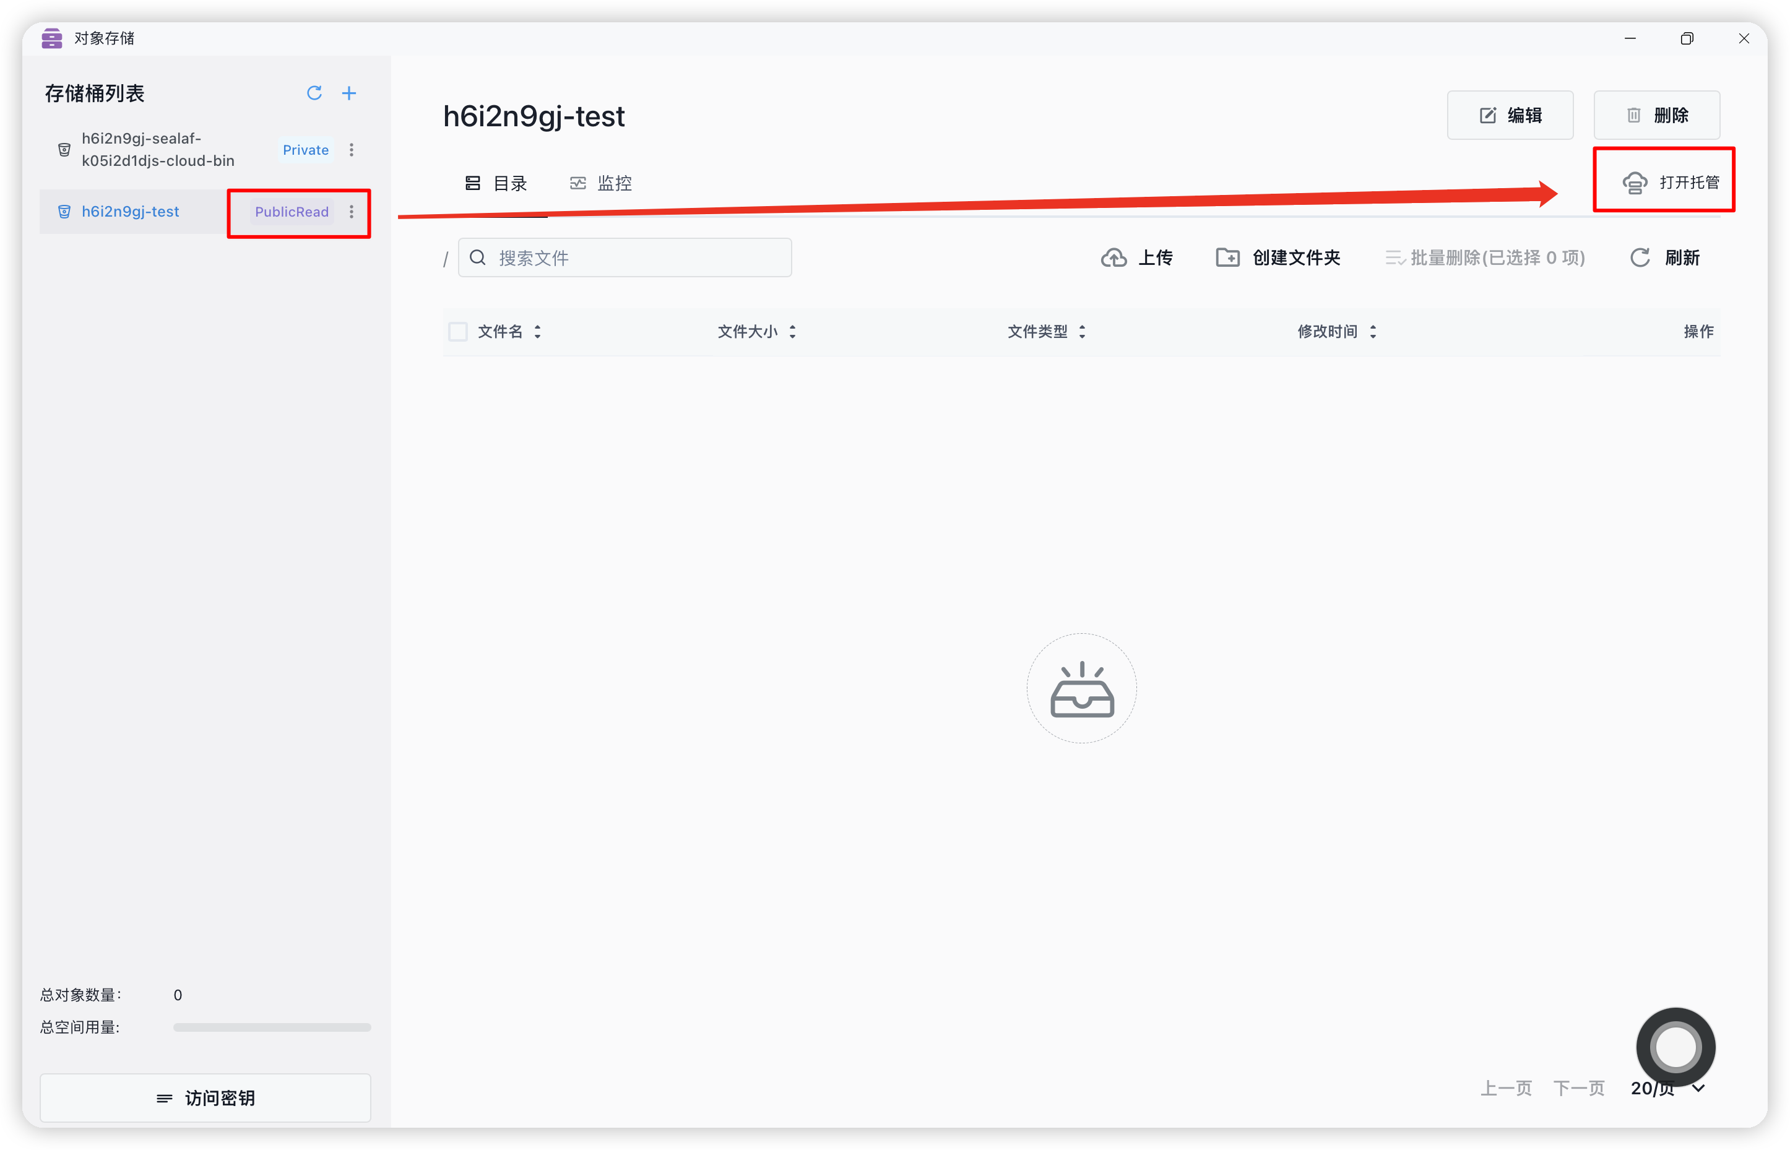The height and width of the screenshot is (1150, 1790).
Task: Refresh the bucket list
Action: tap(314, 93)
